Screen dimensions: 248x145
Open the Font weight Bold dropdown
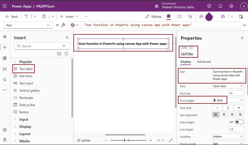click(228, 100)
